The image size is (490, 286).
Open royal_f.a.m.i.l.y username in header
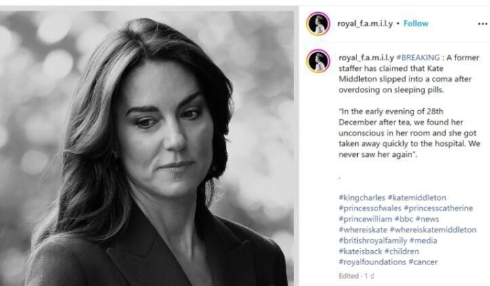pos(365,24)
